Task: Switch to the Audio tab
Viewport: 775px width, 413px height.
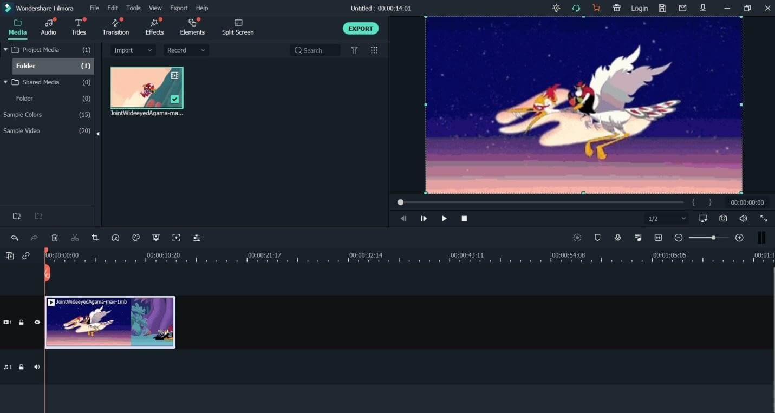Action: [49, 27]
